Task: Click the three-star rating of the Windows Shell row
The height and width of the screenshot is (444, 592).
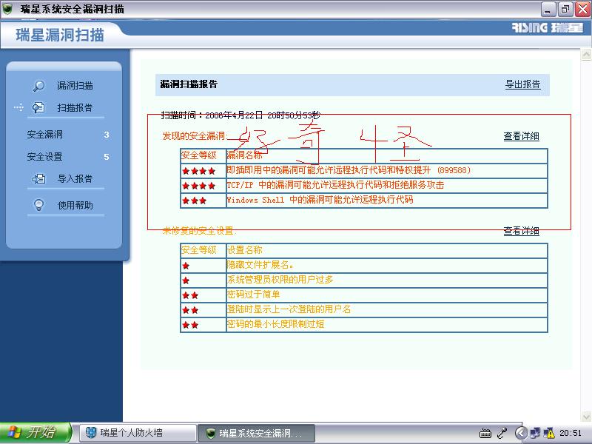Action: pyautogui.click(x=195, y=201)
